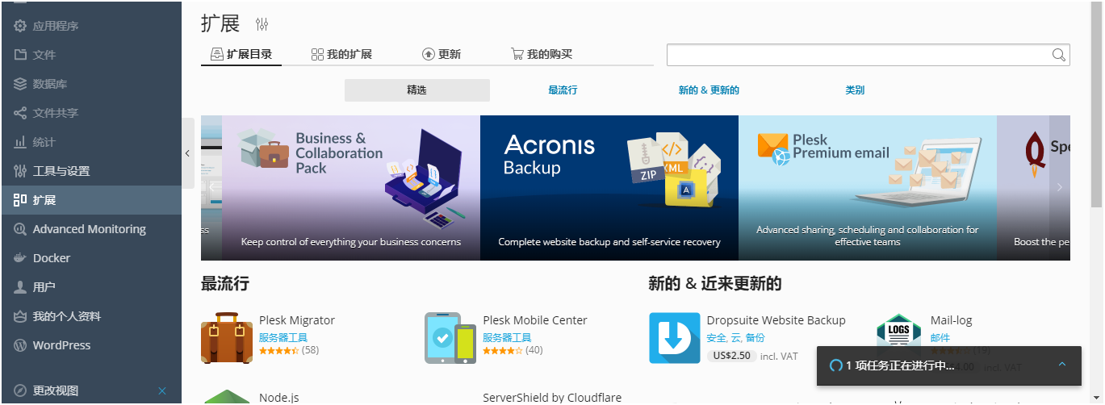
Task: Switch to 我的购买 tab
Action: point(542,55)
